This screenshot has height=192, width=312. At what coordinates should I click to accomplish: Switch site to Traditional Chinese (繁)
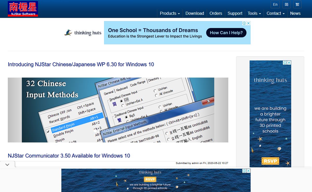tap(297, 4)
